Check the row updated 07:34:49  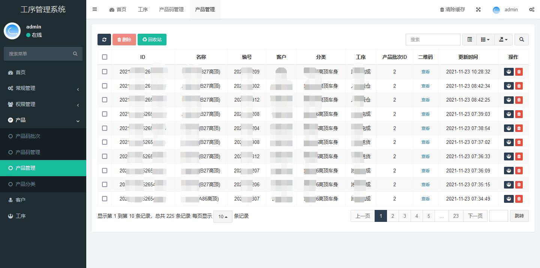click(x=105, y=199)
